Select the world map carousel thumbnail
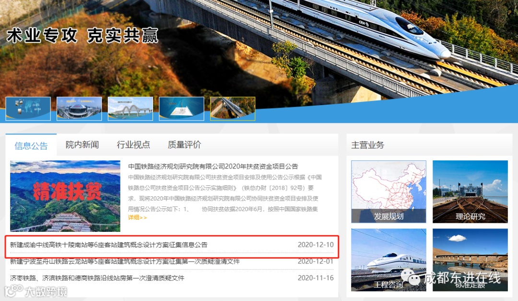Image resolution: width=518 pixels, height=301 pixels. click(x=28, y=109)
